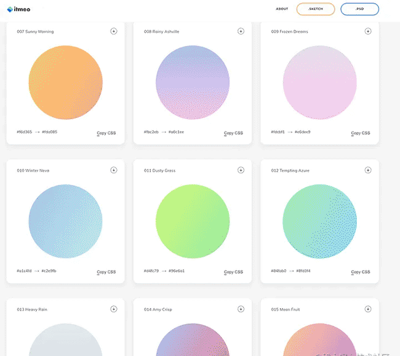Click the 012 Tempting Azure title
This screenshot has height=356, width=400.
tap(290, 170)
